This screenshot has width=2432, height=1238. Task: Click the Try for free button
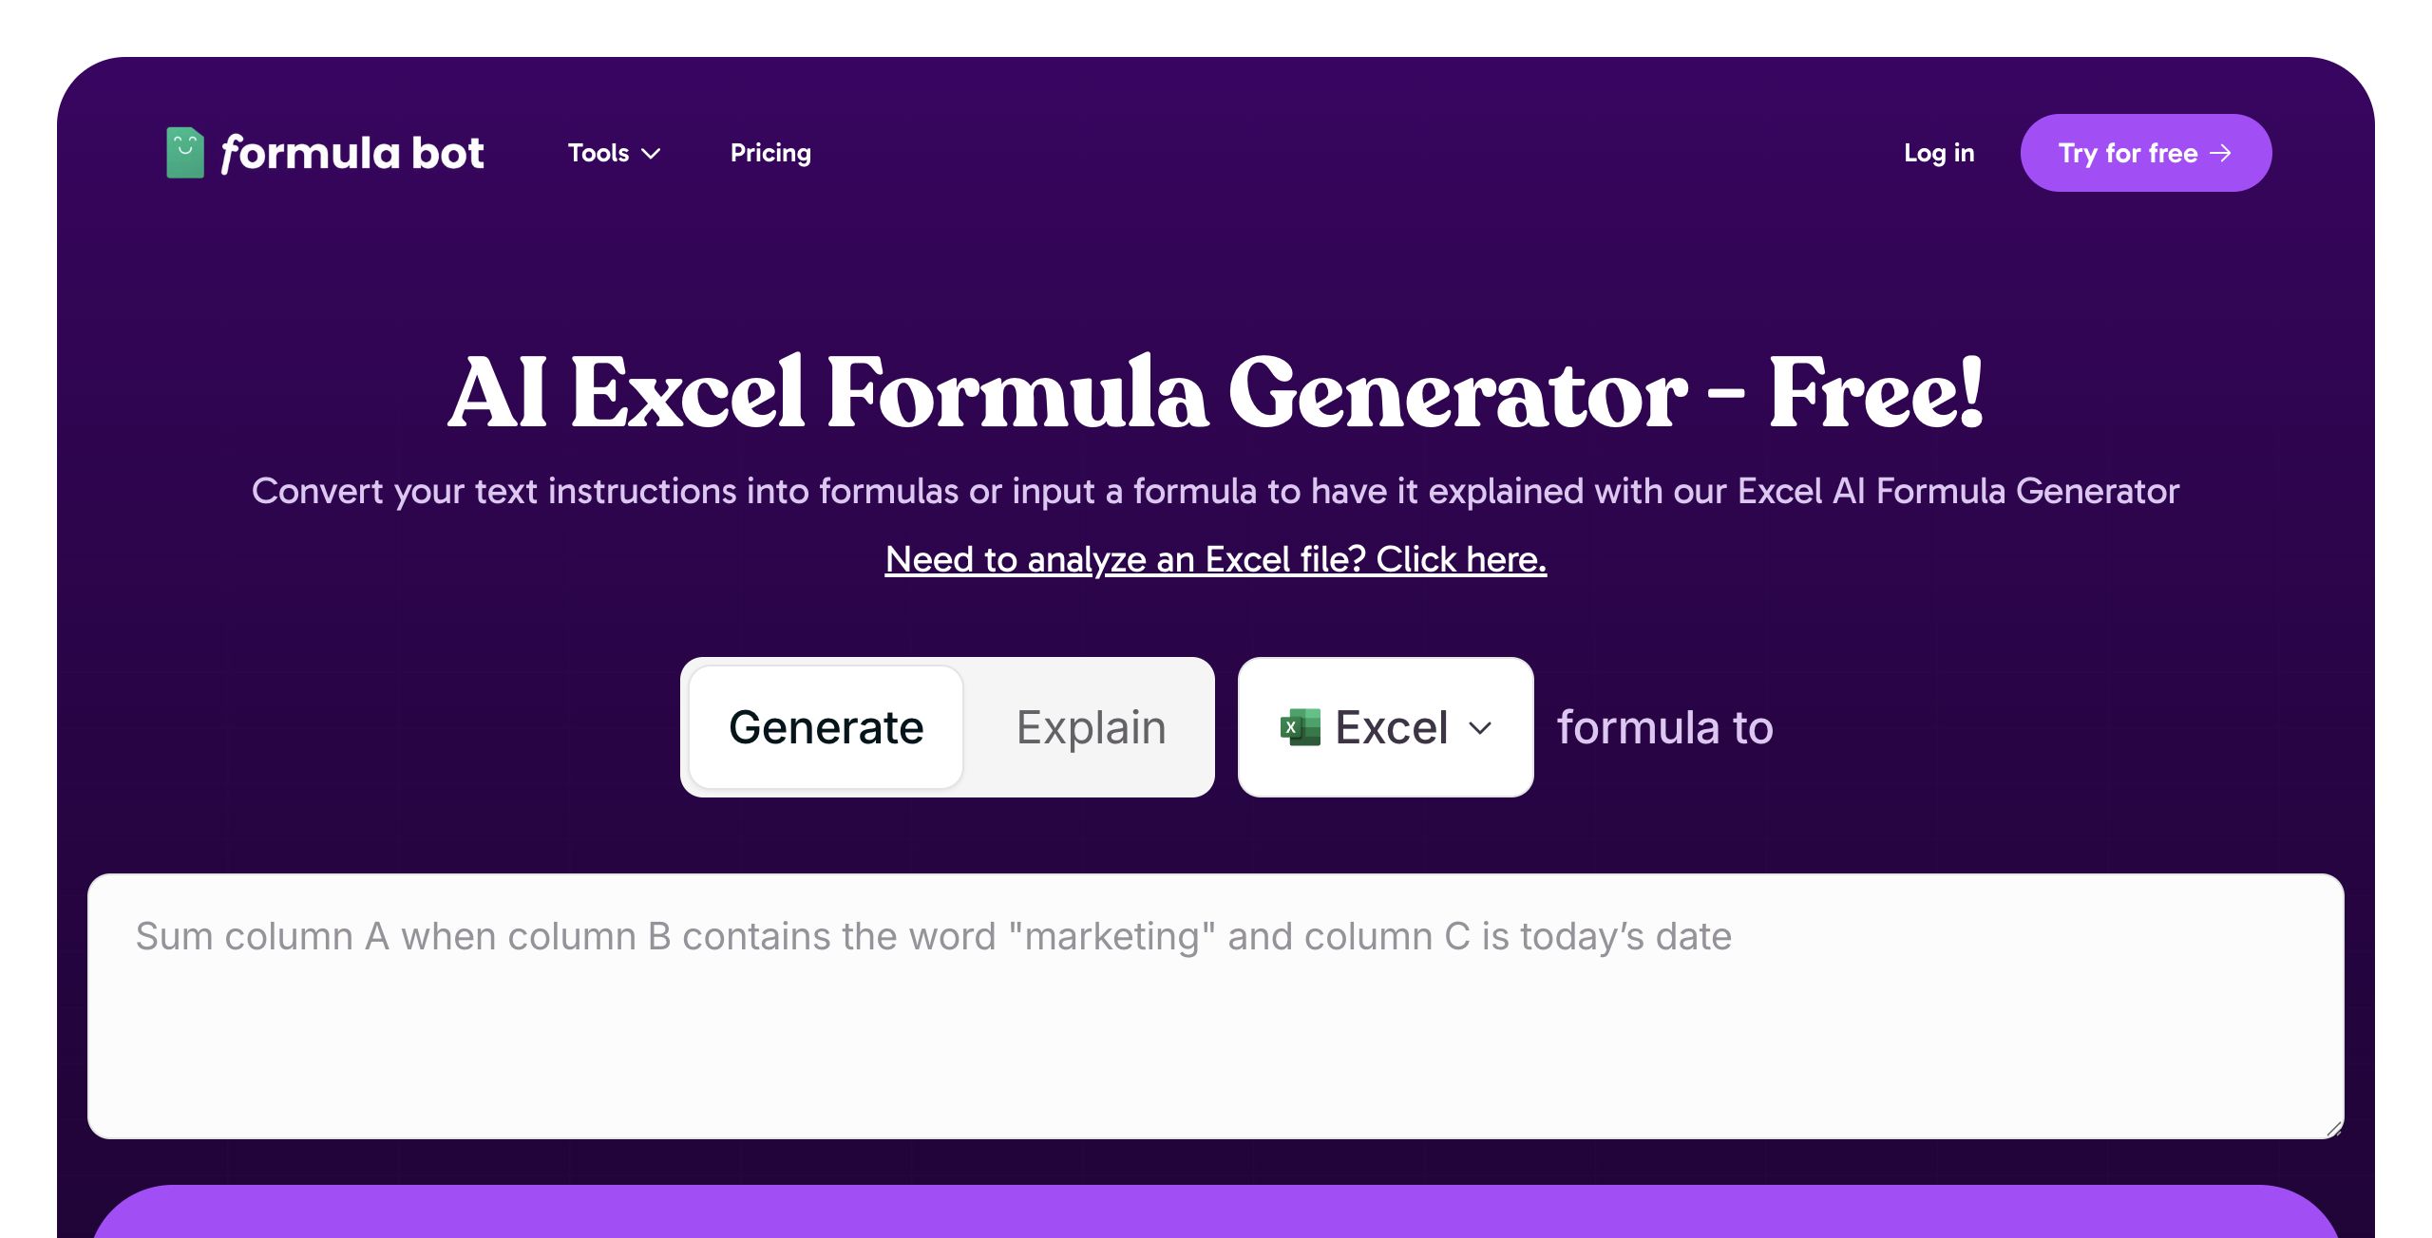point(2146,153)
